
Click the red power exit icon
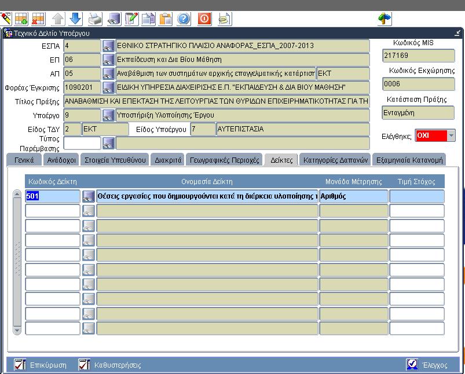point(204,19)
